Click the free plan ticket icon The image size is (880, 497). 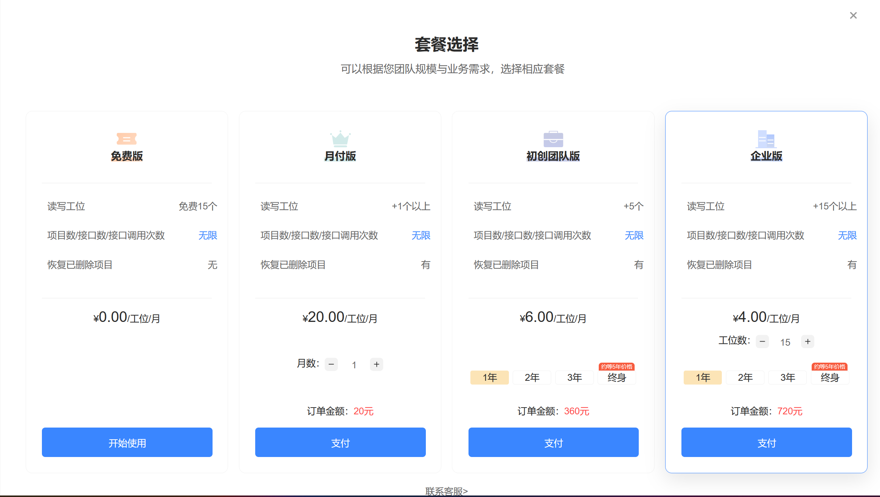126,138
